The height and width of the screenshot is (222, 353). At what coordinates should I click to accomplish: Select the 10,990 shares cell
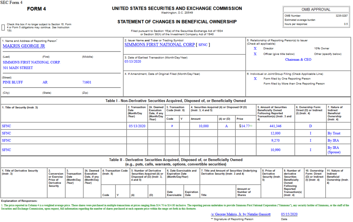click(x=276, y=150)
